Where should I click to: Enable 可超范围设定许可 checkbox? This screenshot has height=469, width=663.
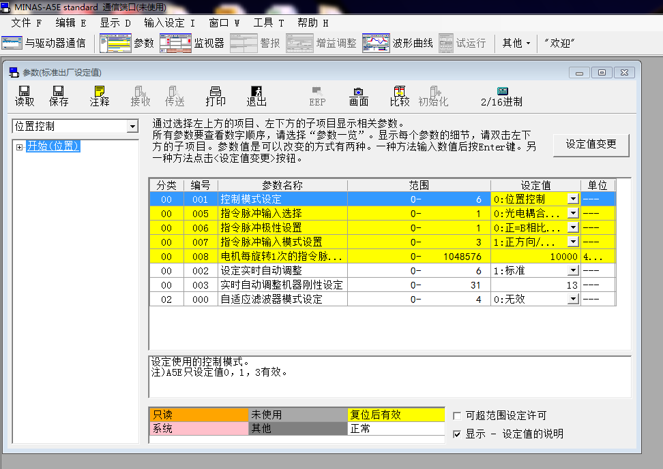coord(458,415)
